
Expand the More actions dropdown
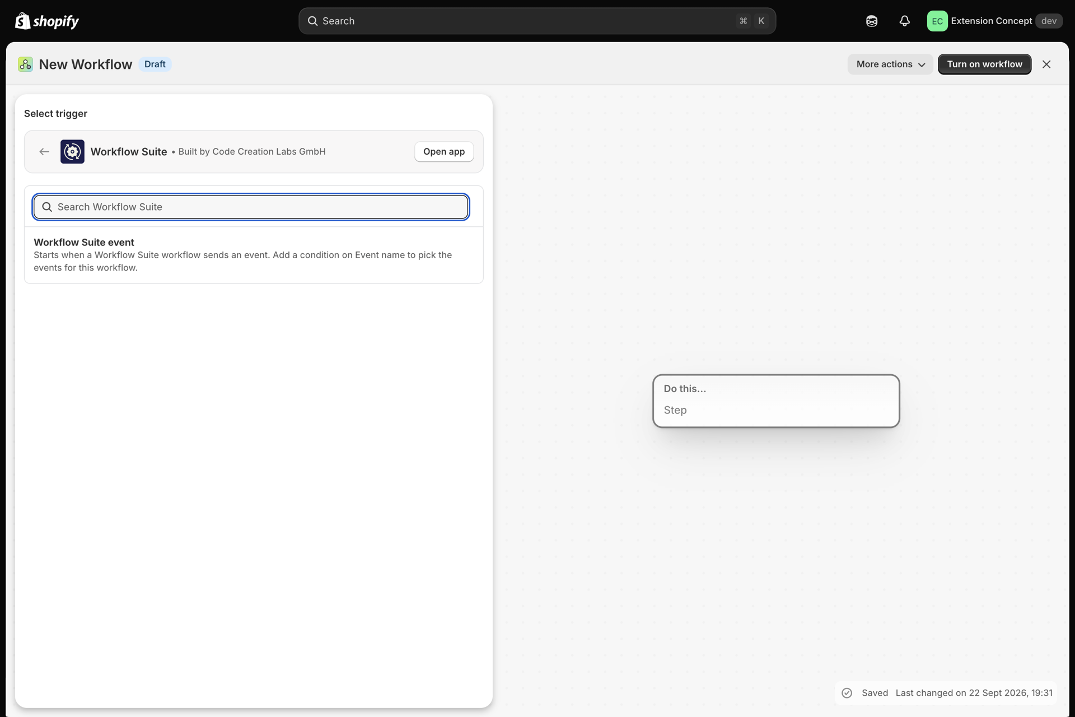click(x=890, y=64)
